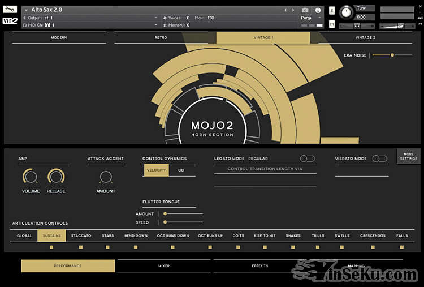Open the Purge dropdown menu
The height and width of the screenshot is (287, 424).
tap(311, 18)
